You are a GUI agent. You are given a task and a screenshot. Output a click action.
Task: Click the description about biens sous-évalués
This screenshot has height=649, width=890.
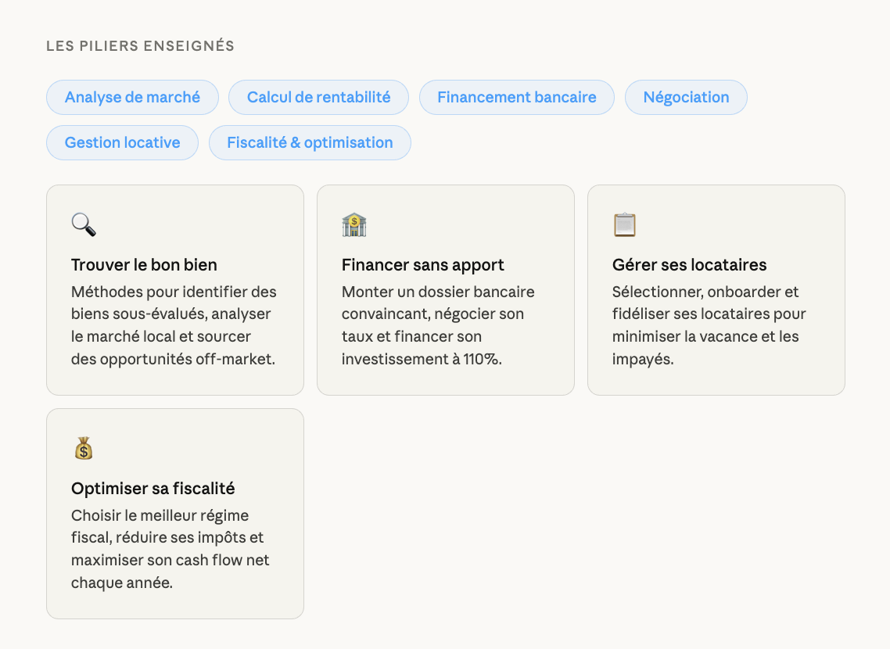[174, 325]
